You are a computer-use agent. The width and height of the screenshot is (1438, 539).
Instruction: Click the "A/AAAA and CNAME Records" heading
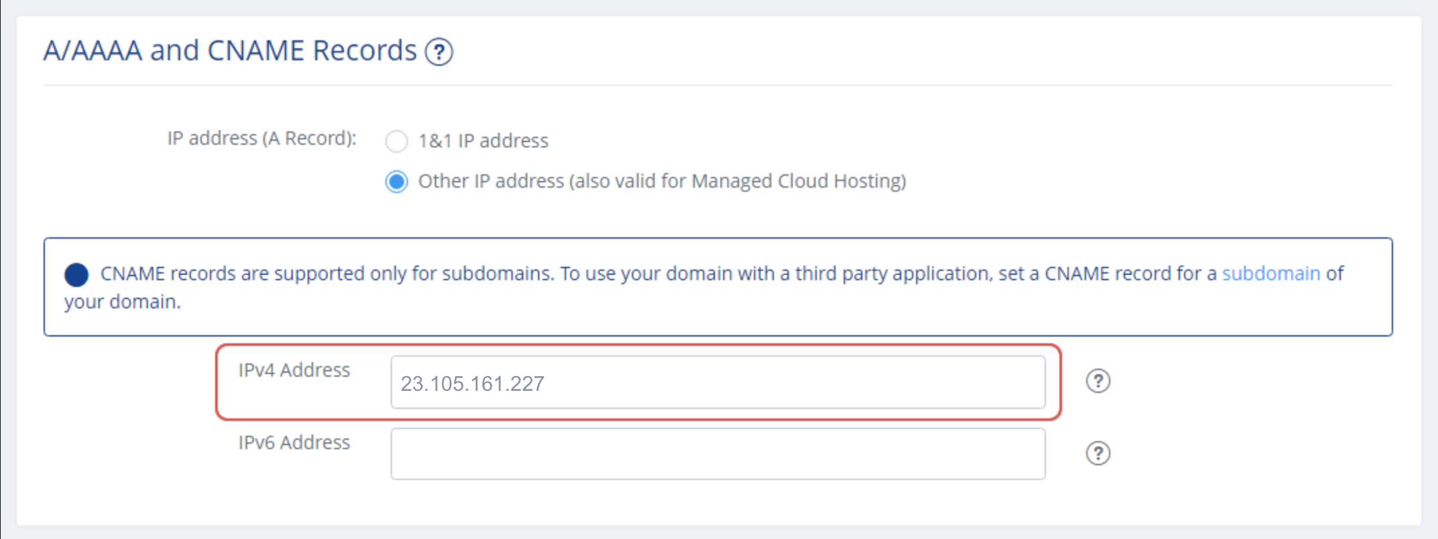tap(230, 51)
